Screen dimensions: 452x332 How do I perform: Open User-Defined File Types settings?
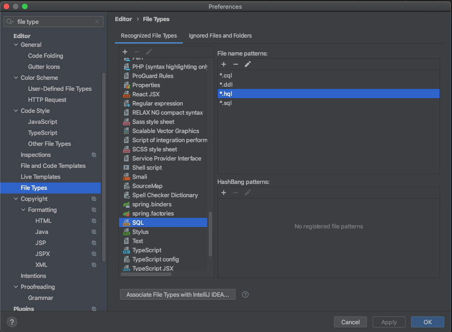click(x=60, y=89)
